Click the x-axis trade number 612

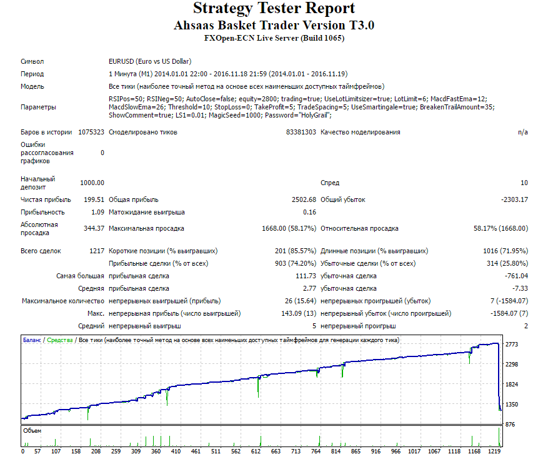point(256,451)
